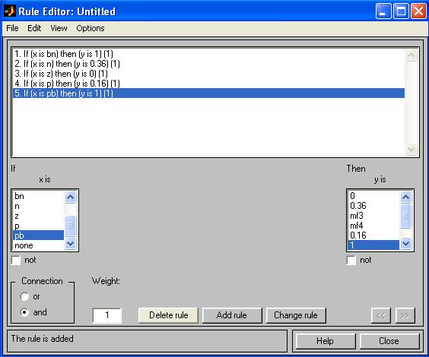Open the File menu
The image size is (429, 357).
12,28
